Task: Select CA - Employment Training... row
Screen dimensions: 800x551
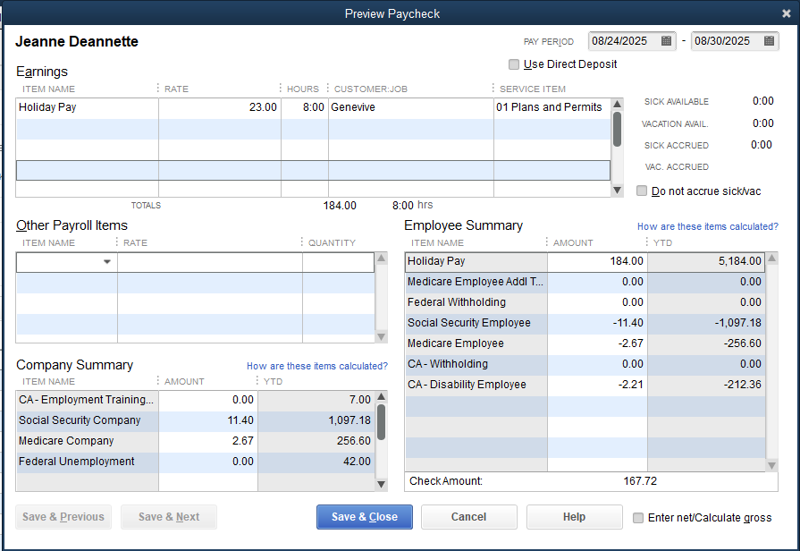Action: [x=196, y=400]
